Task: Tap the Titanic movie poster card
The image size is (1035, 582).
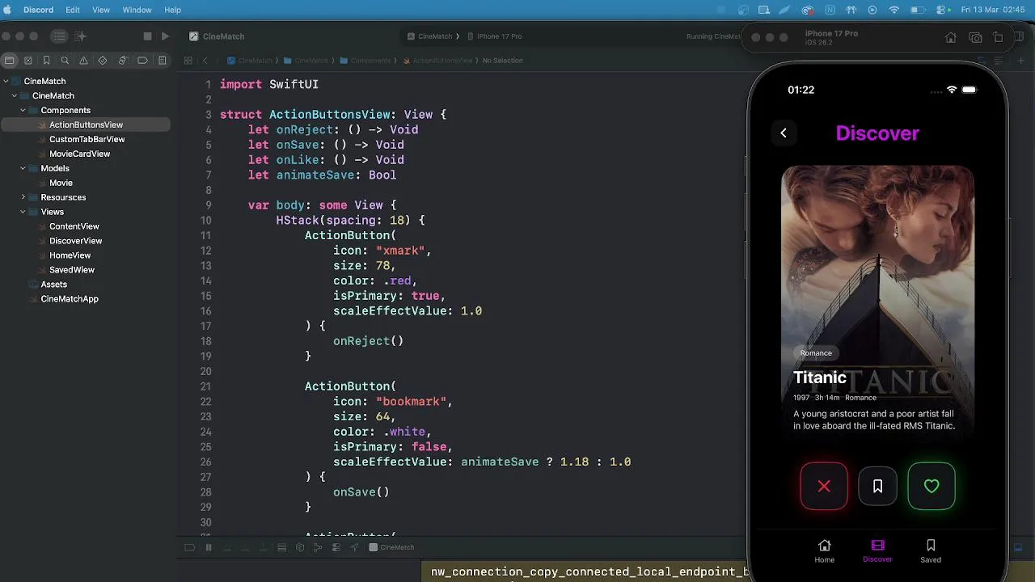Action: pyautogui.click(x=877, y=303)
